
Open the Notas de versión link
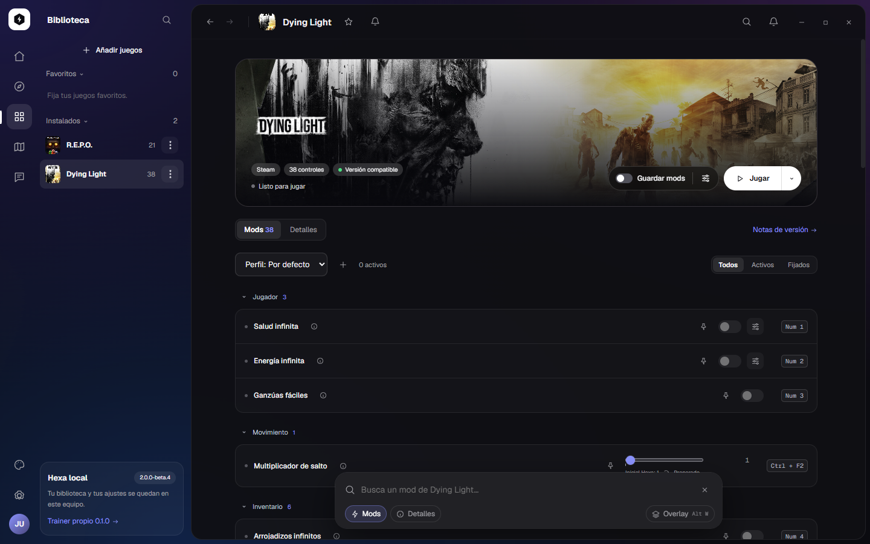click(x=784, y=230)
